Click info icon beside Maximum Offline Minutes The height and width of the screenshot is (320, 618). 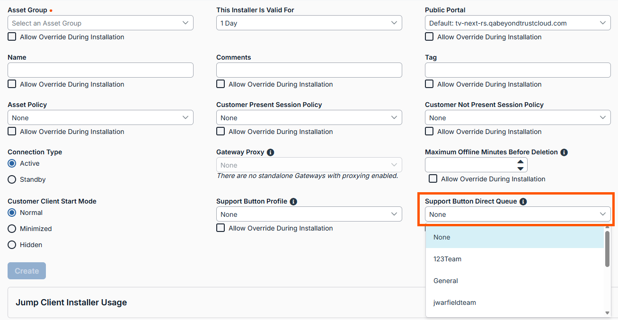pyautogui.click(x=564, y=152)
